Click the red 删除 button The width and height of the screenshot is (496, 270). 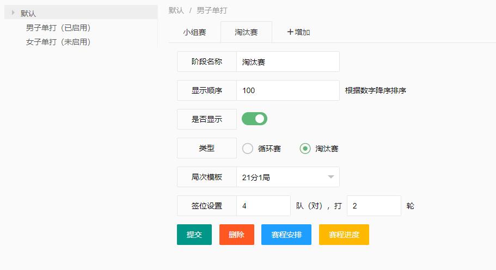(x=237, y=235)
